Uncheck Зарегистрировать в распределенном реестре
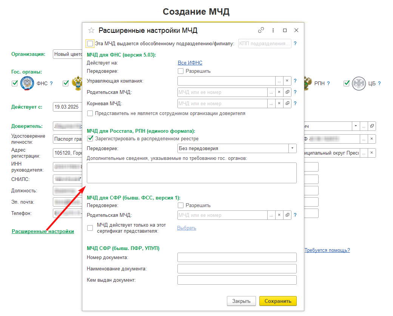Image resolution: width=393 pixels, height=316 pixels. 90,138
